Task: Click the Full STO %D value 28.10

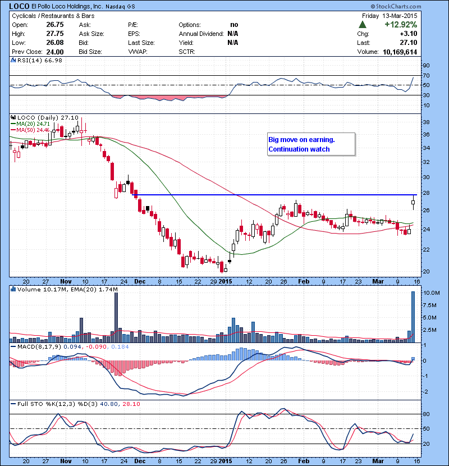Action: click(131, 404)
